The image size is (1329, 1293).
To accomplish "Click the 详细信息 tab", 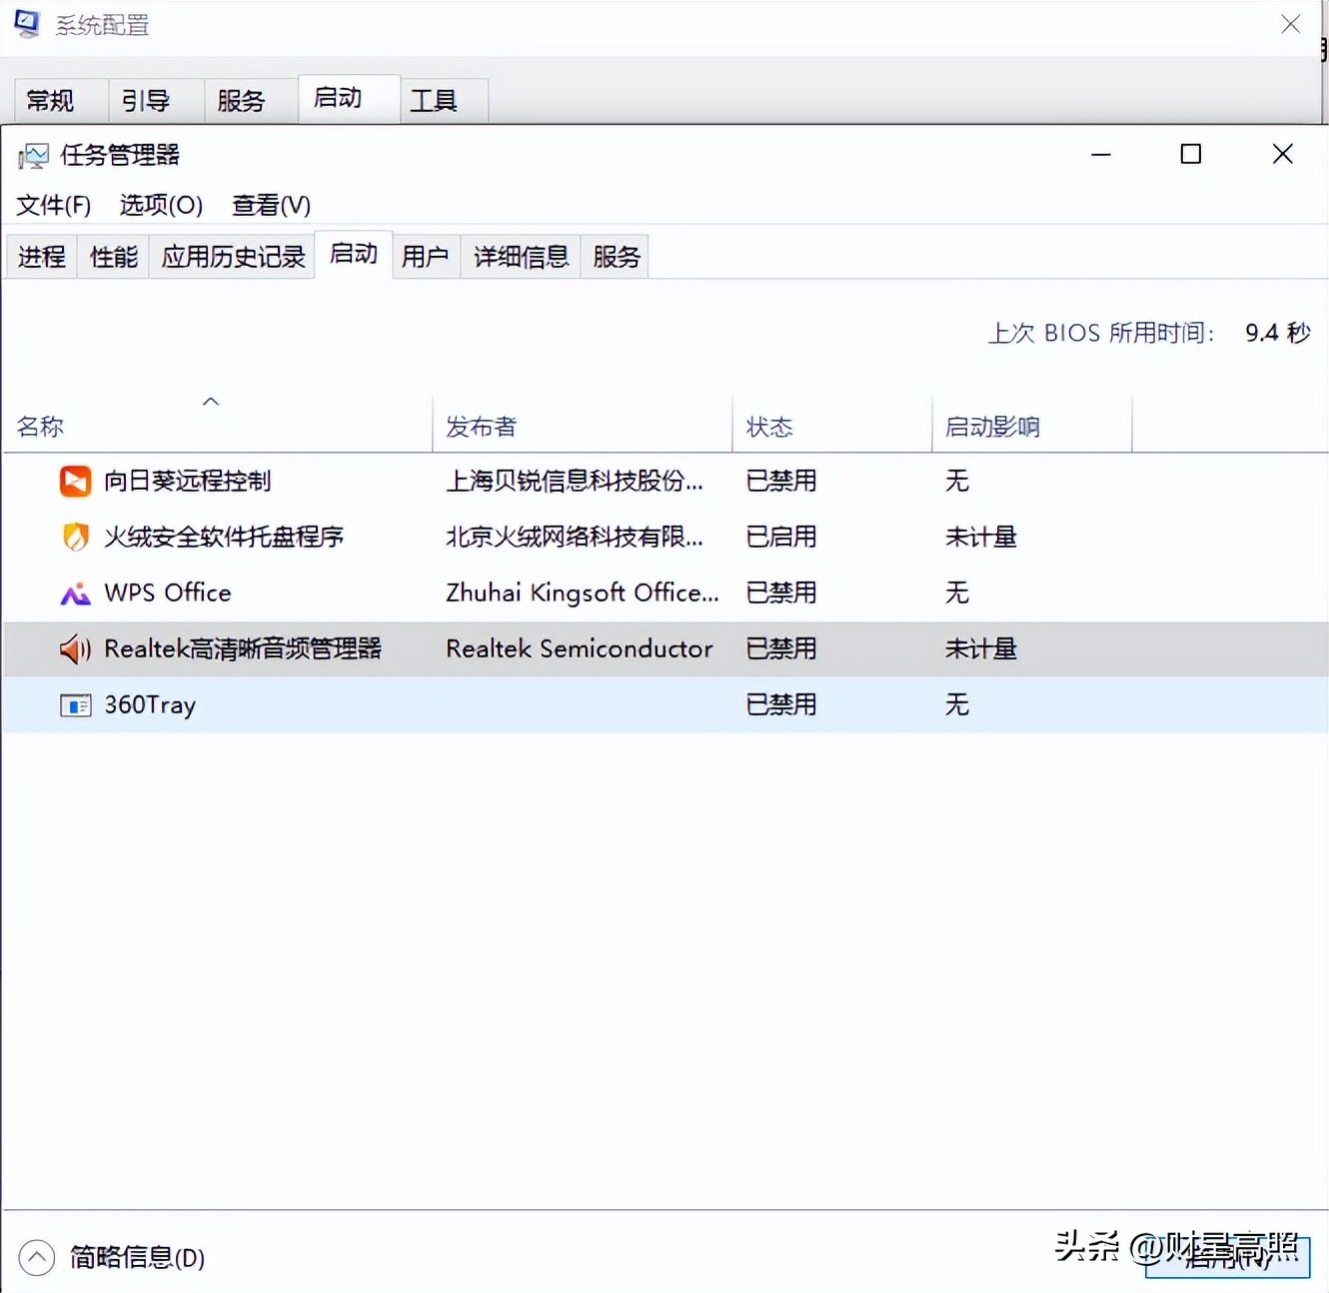I will [520, 256].
